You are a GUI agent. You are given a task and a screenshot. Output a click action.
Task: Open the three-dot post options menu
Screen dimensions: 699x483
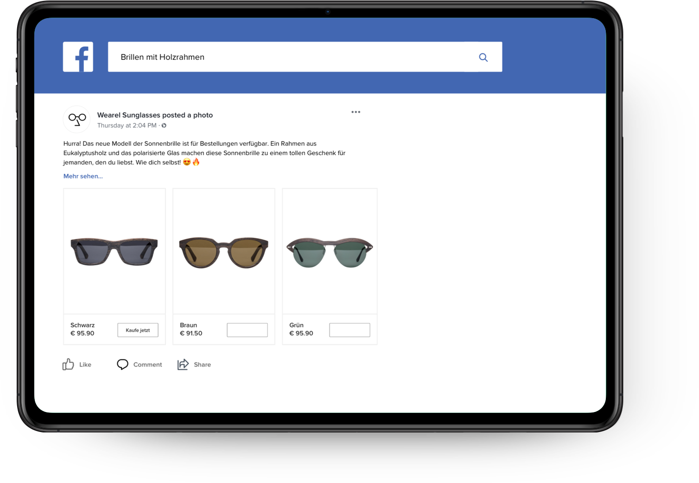pyautogui.click(x=356, y=112)
